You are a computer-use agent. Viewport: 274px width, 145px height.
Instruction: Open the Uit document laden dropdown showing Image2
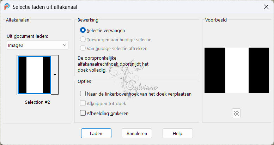pyautogui.click(x=37, y=45)
